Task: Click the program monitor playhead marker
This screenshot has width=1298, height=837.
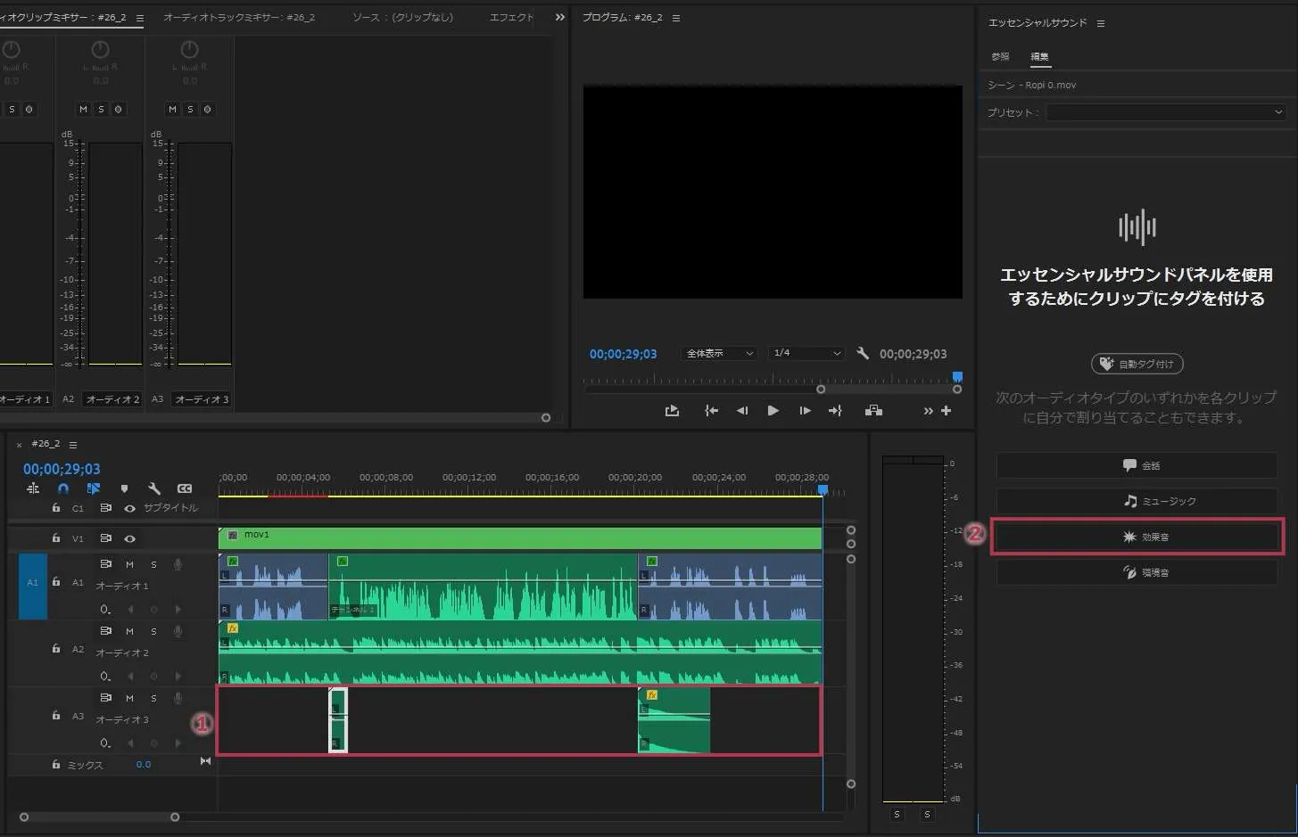Action: click(957, 377)
